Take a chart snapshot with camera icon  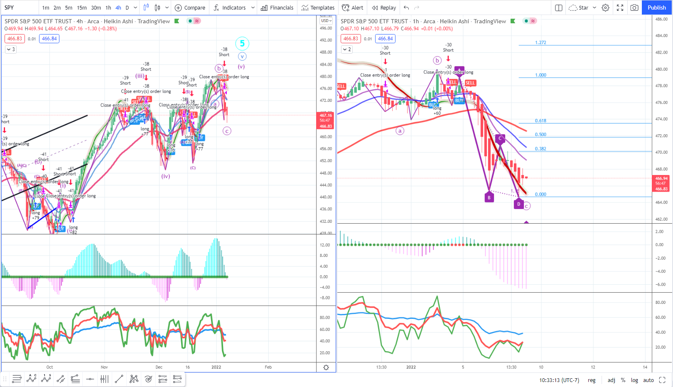(x=634, y=7)
